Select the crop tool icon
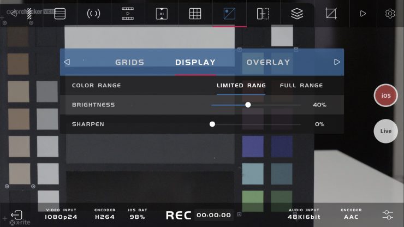Viewport: 404px width, 227px height. 331,14
